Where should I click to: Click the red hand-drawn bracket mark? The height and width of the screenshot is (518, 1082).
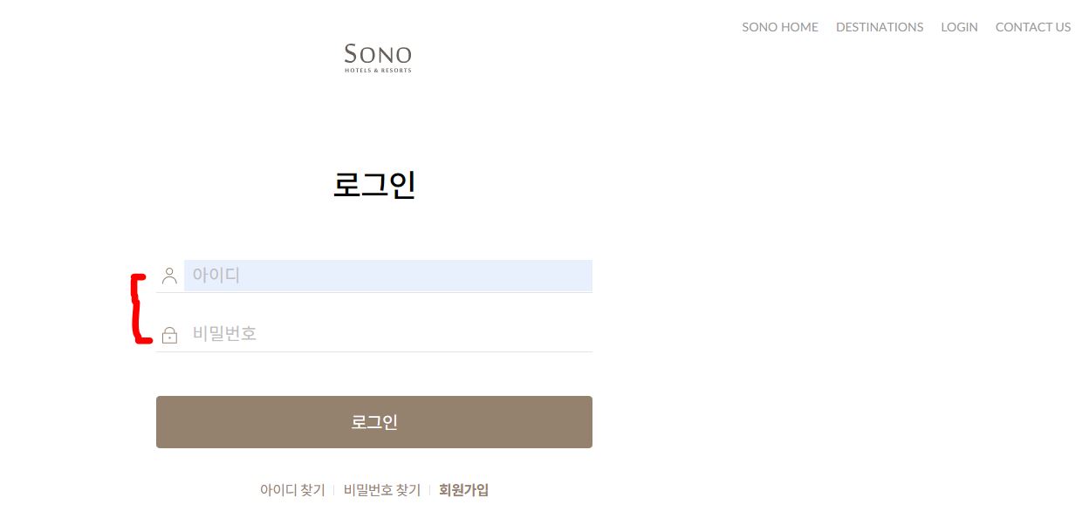[138, 309]
